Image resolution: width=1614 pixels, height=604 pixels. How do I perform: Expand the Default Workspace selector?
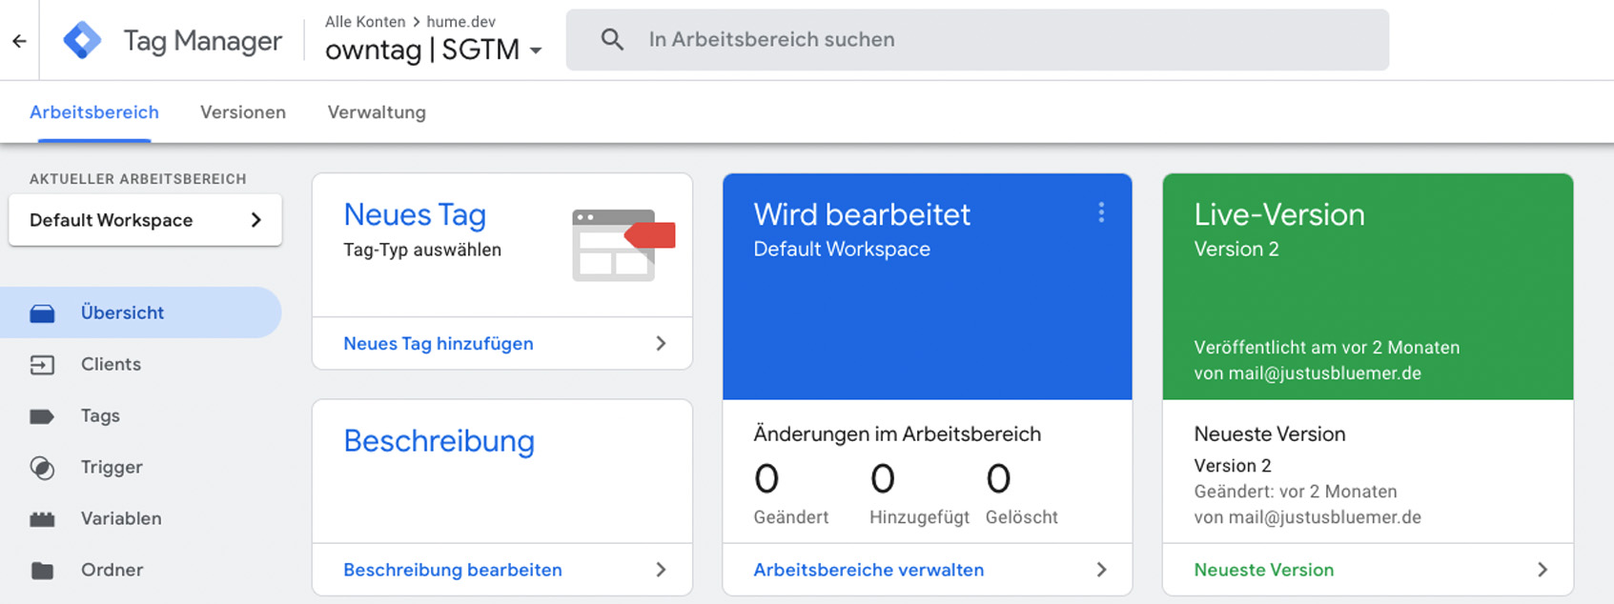[x=145, y=220]
